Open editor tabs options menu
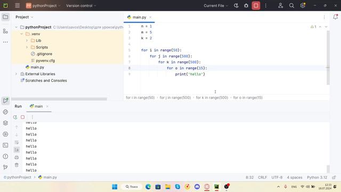This screenshot has height=192, width=341. point(324,17)
